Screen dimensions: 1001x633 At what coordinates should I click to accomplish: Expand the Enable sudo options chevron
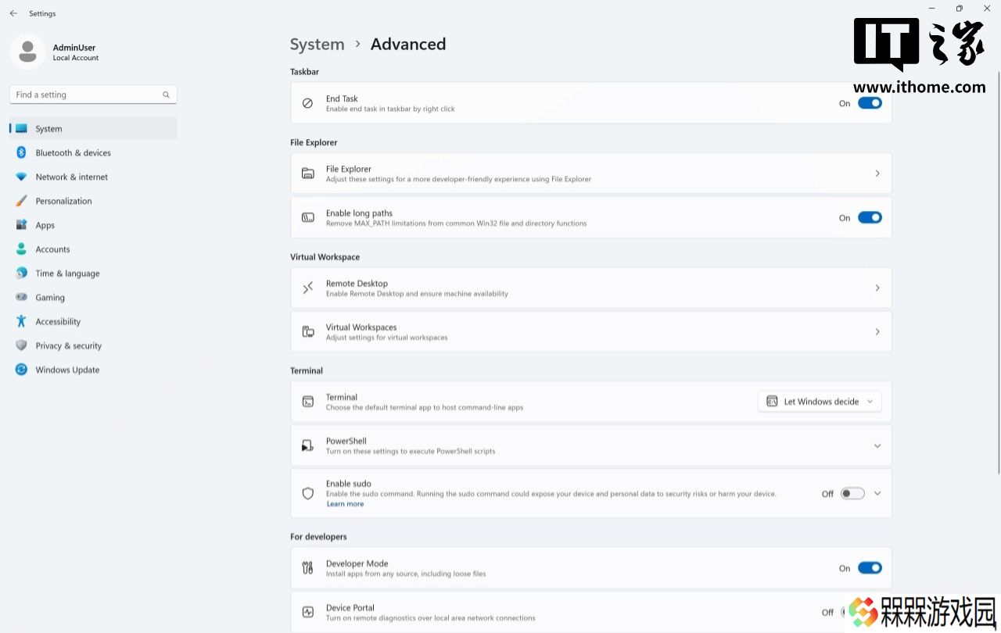coord(877,493)
